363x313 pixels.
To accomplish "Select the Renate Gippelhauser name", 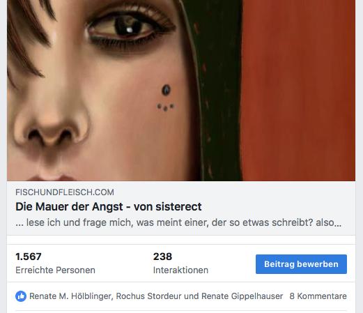I will pyautogui.click(x=242, y=296).
